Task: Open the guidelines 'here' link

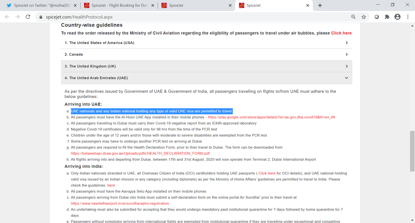Action: point(111,185)
